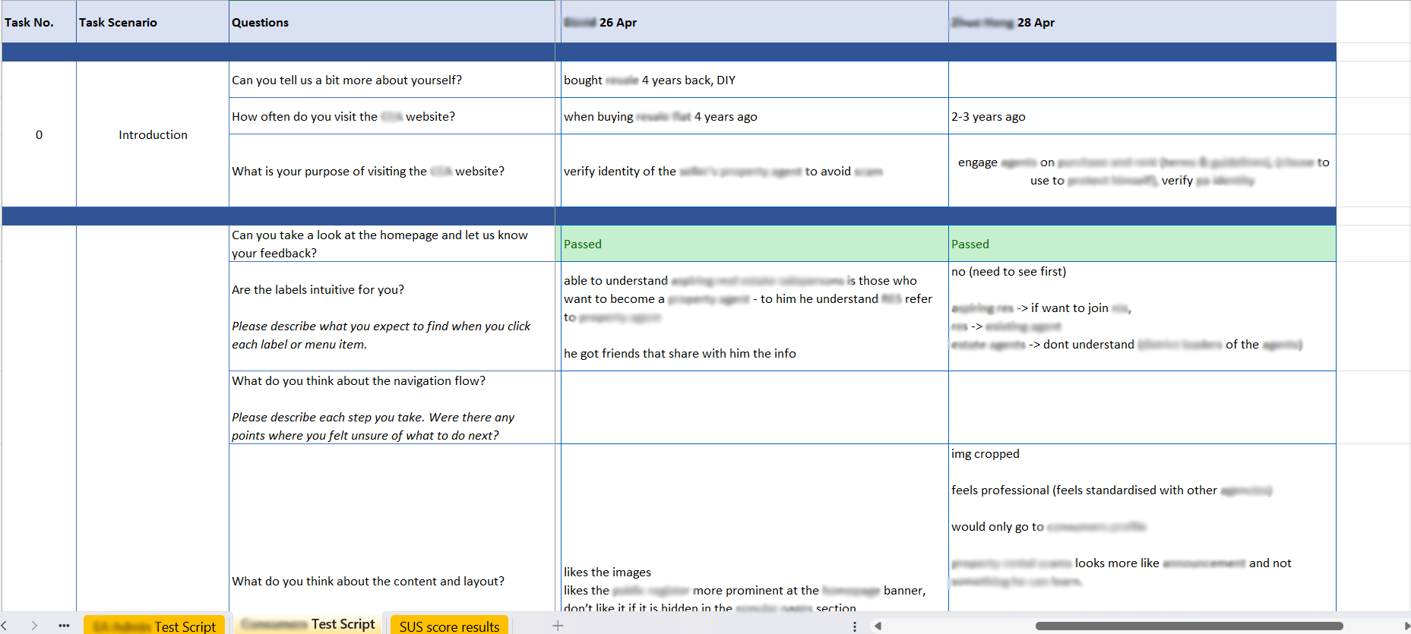Open the all sheets ellipsis menu
The width and height of the screenshot is (1411, 634).
[x=64, y=626]
